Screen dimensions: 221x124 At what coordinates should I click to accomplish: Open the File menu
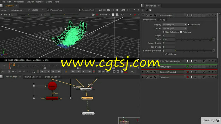(3, 2)
